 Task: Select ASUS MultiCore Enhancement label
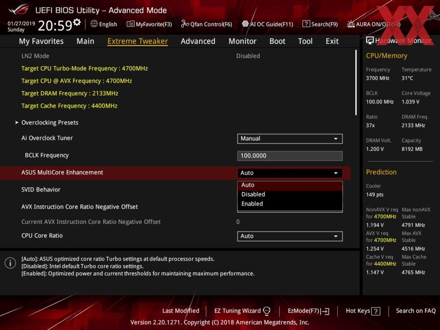[x=62, y=172]
